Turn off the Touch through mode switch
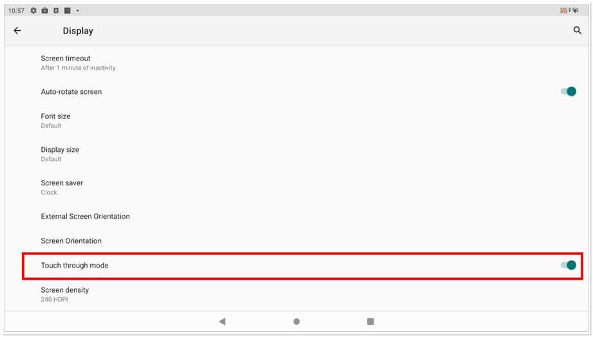The height and width of the screenshot is (337, 593). click(x=569, y=265)
